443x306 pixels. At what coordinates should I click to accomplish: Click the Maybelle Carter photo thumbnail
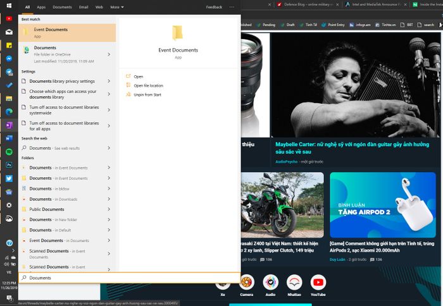click(356, 85)
